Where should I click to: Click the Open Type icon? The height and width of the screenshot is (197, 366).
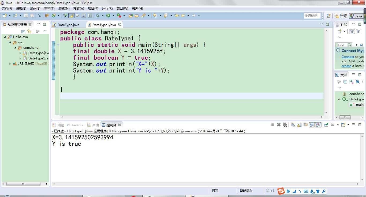coord(130,16)
